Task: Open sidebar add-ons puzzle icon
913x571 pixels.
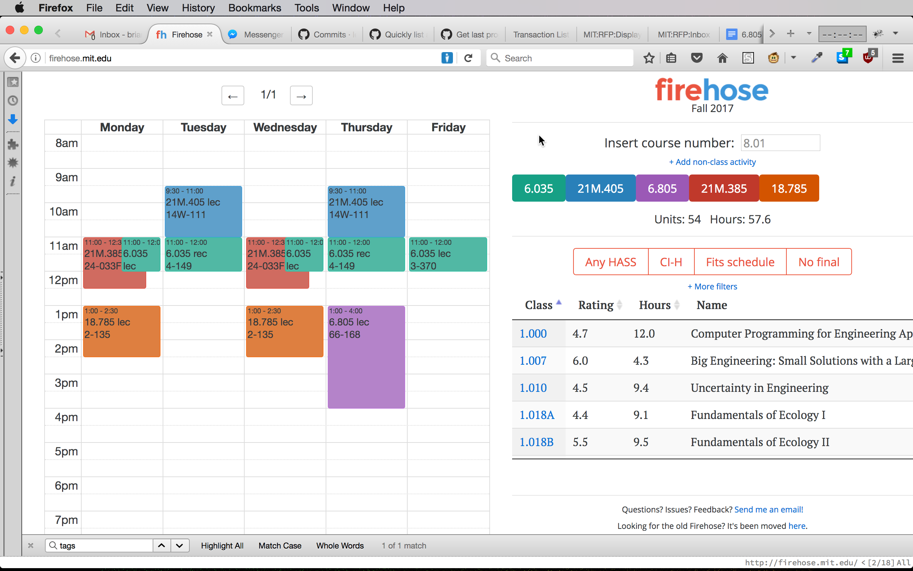Action: tap(13, 144)
